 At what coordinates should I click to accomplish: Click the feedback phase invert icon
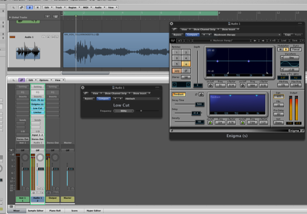pos(200,94)
